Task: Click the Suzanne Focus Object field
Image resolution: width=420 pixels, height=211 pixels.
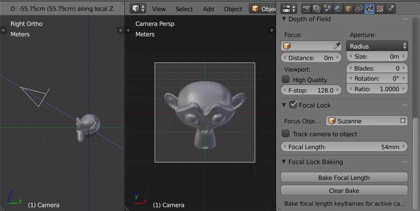Action: (367, 121)
